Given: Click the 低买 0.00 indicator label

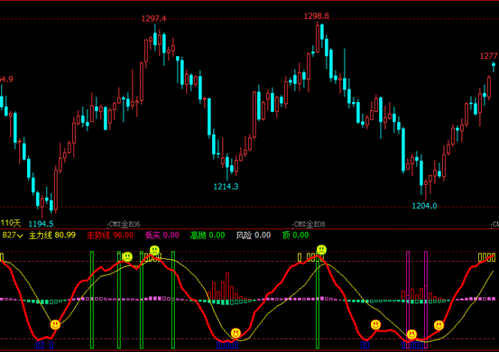Looking at the screenshot, I should pos(162,236).
